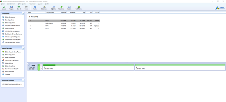Screen dimensions: 226x102
Task: Select the Kullanılmayan 16.00MB row
Action: pyautogui.click(x=64, y=23)
